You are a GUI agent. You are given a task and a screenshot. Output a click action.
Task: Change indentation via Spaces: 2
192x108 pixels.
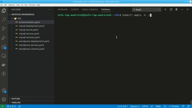click(x=135, y=106)
